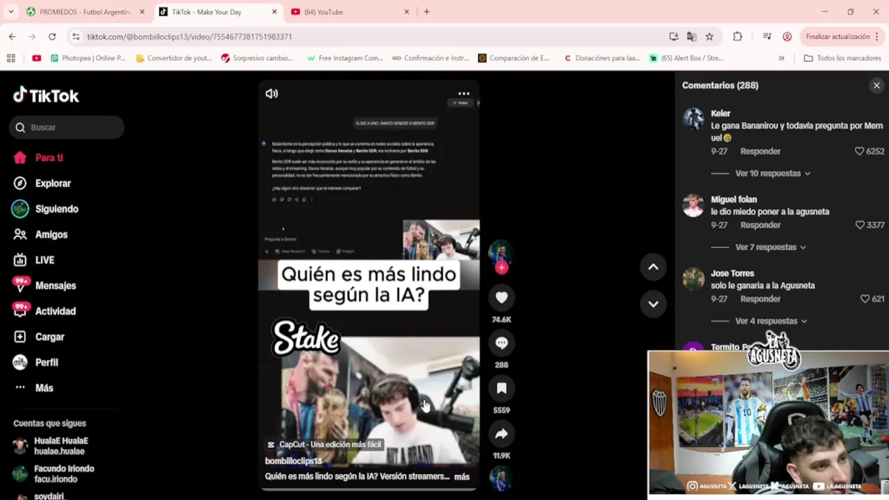Go to previous video with up arrow
Screen dimensions: 889x500
point(653,267)
